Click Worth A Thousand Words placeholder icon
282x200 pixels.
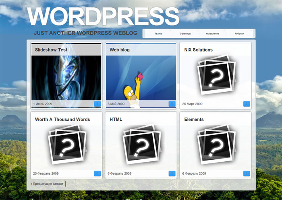[x=67, y=144]
